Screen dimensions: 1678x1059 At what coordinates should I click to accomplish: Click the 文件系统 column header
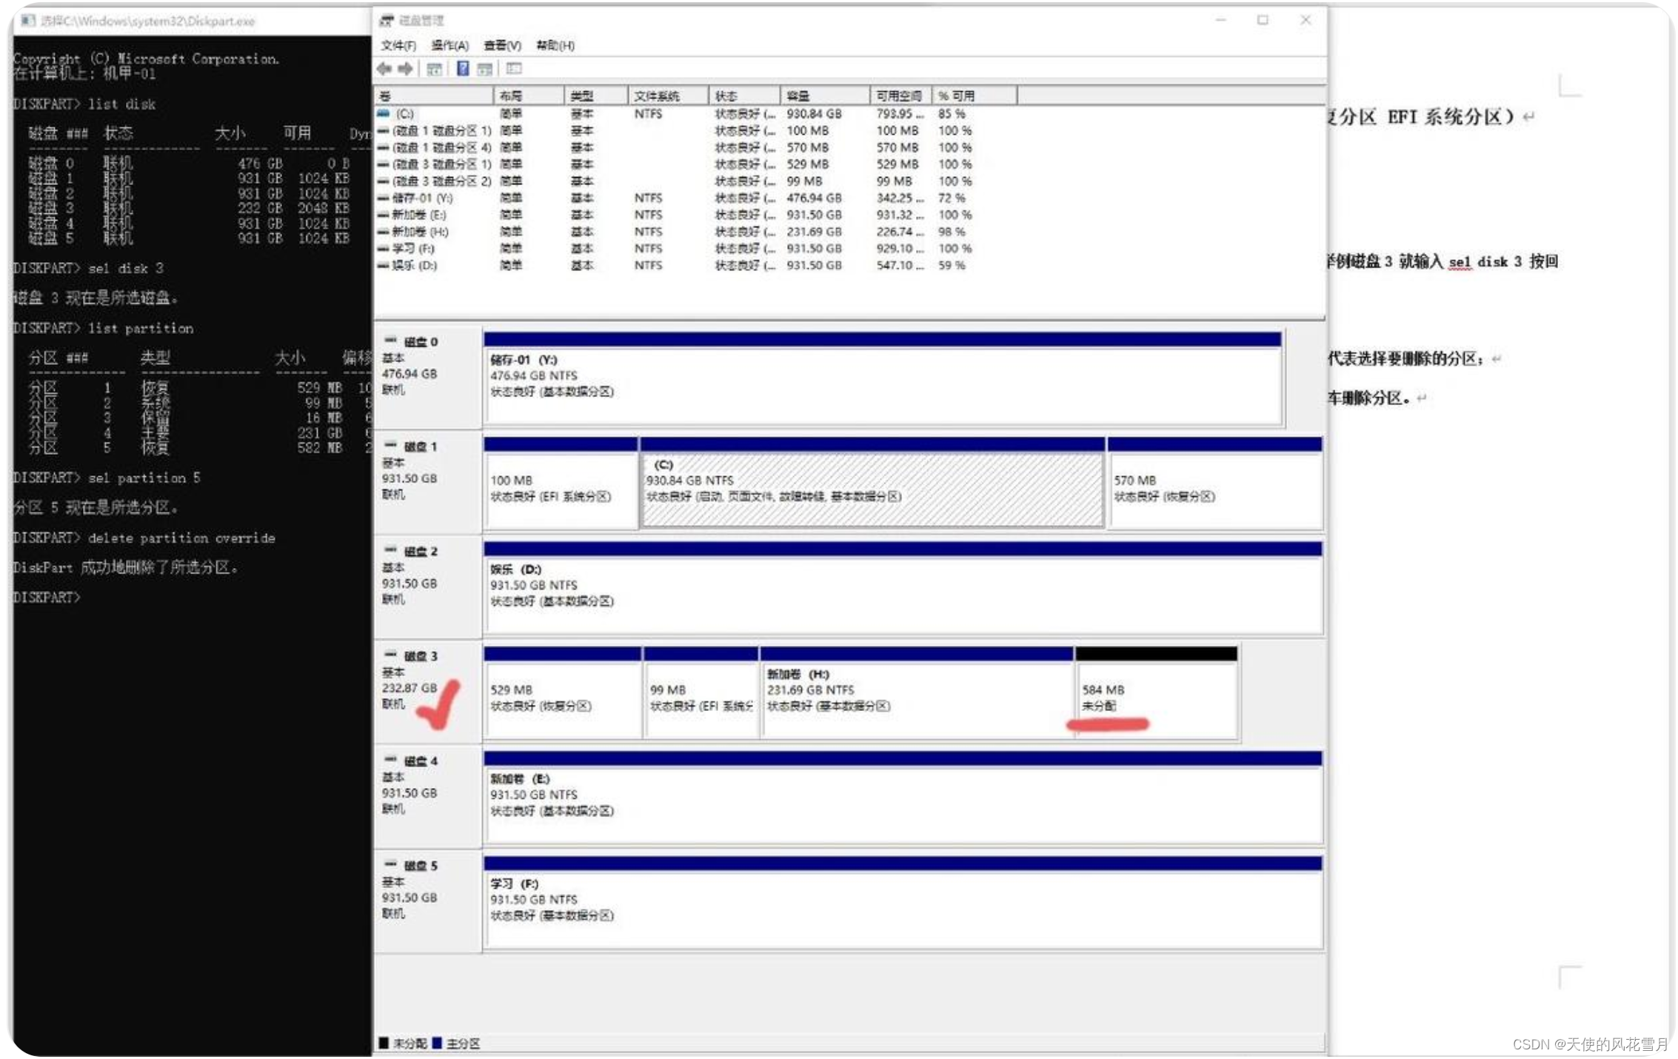(x=668, y=96)
